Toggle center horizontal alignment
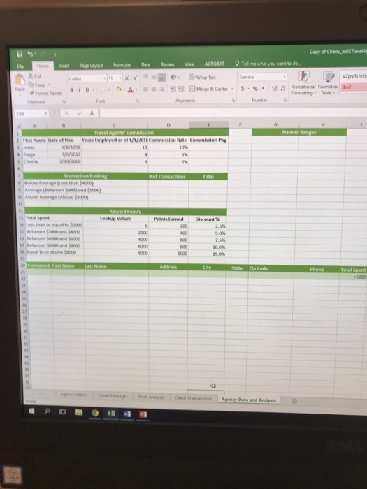Viewport: 367px width, 489px height. [x=154, y=89]
